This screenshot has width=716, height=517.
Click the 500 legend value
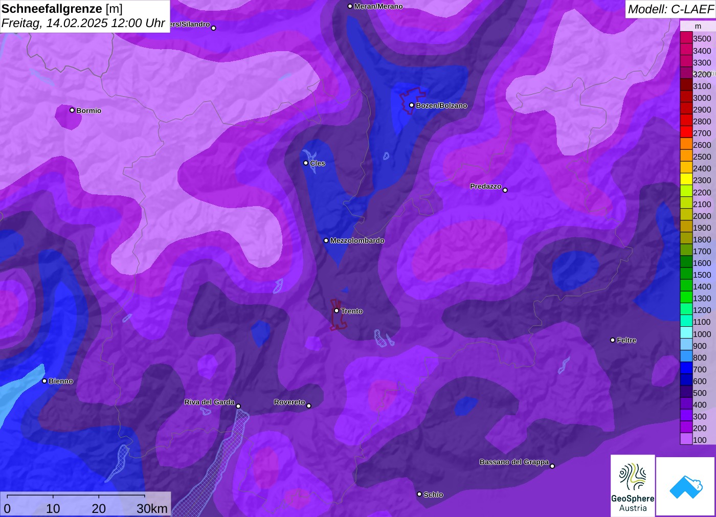(x=700, y=393)
